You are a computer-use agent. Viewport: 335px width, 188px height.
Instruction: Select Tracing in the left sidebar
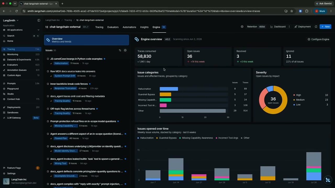(21, 49)
